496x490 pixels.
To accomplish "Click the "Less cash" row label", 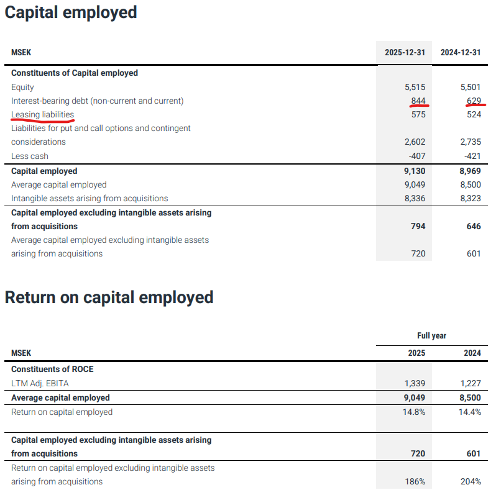I will coord(29,156).
